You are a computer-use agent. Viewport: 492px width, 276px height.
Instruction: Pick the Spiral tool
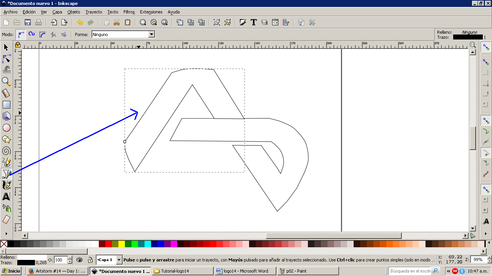click(x=6, y=151)
